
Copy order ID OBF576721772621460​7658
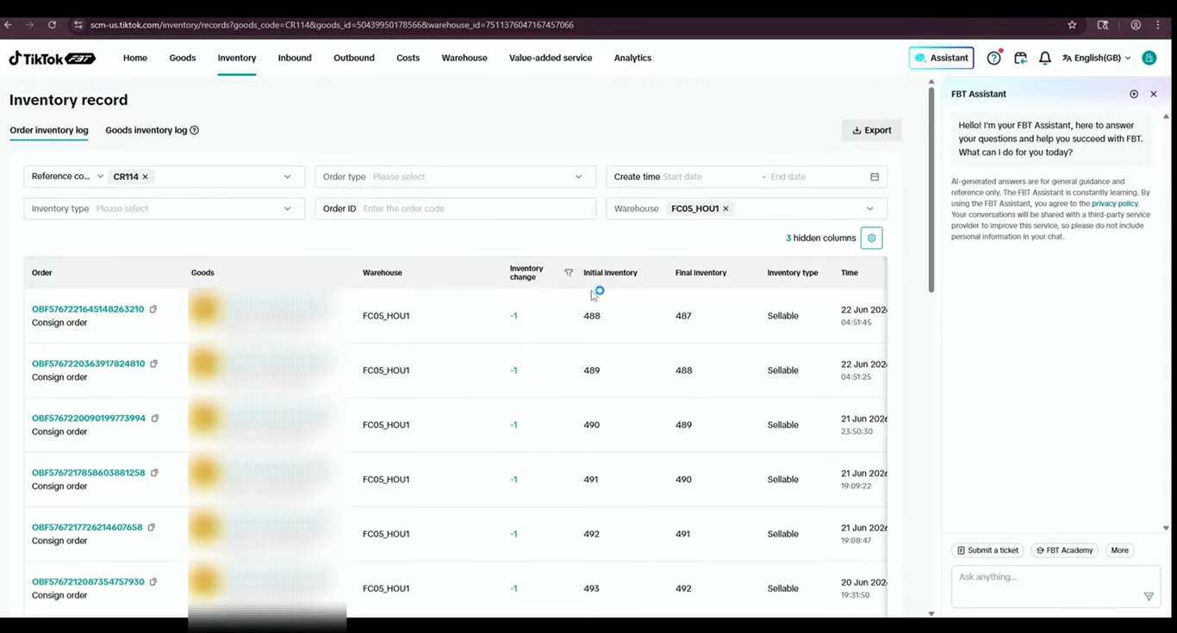(x=152, y=527)
